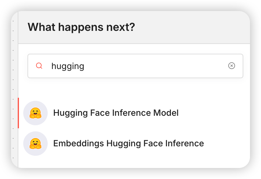Click the Hugging Face Inference Model emoji icon
The width and height of the screenshot is (261, 179).
[35, 113]
